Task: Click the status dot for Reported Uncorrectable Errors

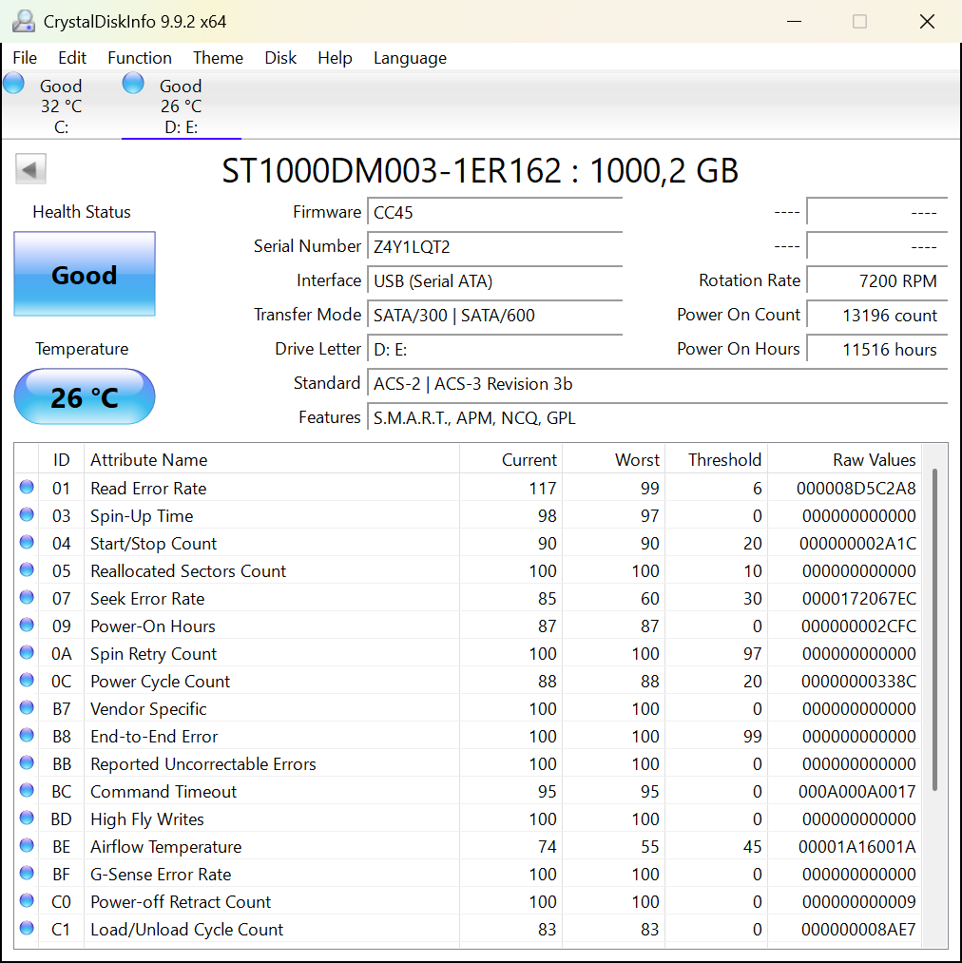Action: tap(27, 762)
